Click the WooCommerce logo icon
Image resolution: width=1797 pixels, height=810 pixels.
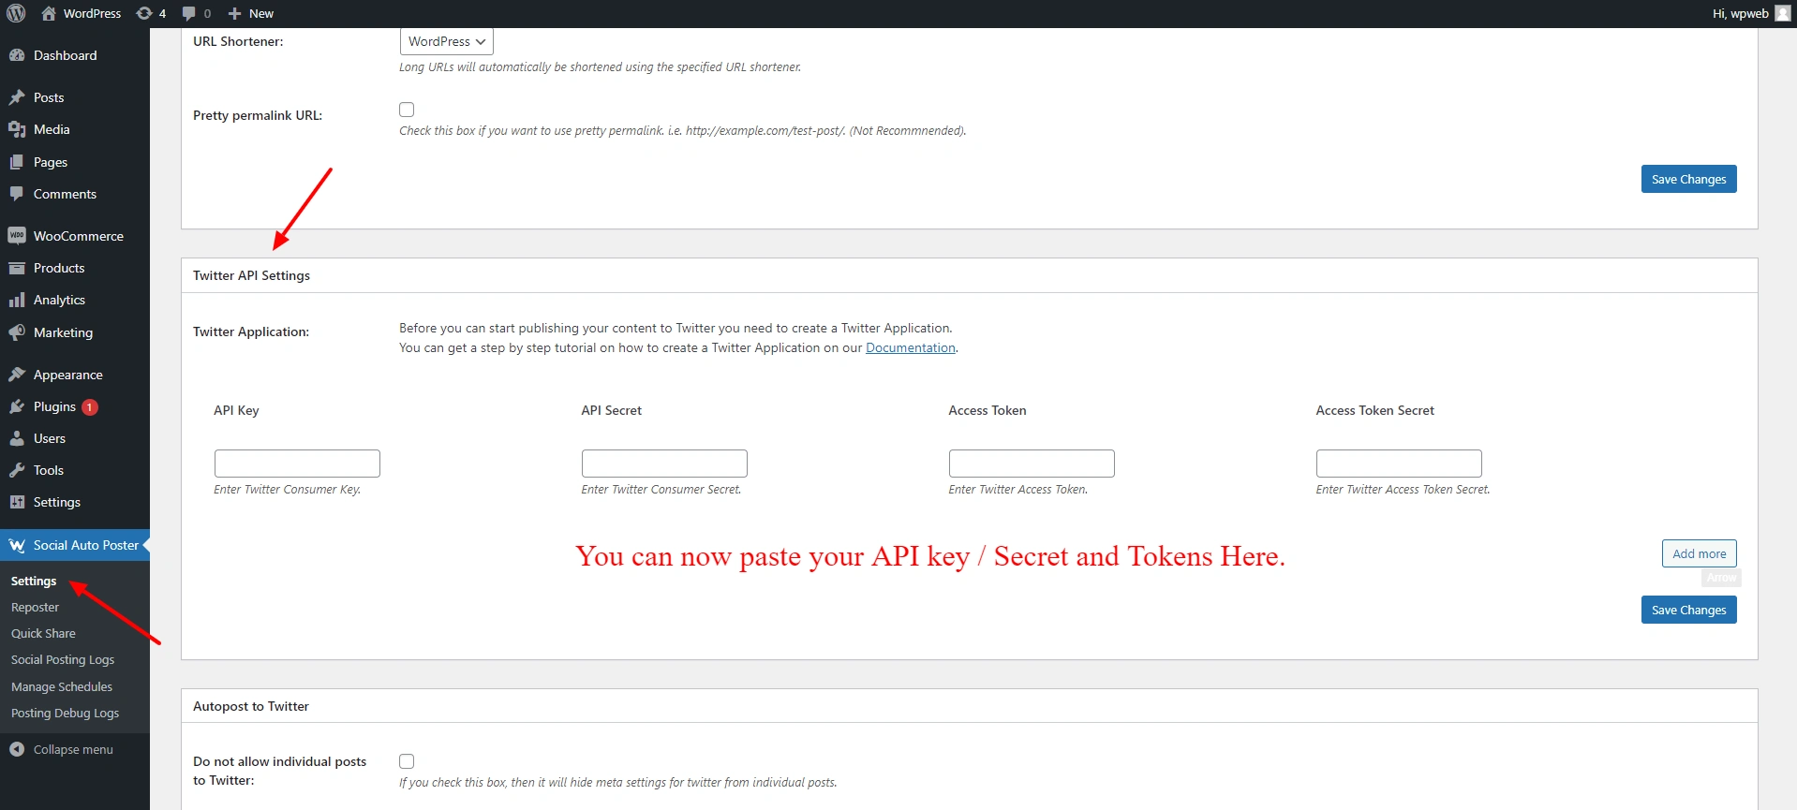(17, 236)
